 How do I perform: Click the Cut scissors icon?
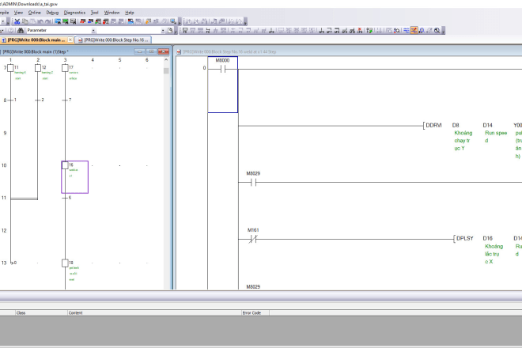click(x=17, y=21)
